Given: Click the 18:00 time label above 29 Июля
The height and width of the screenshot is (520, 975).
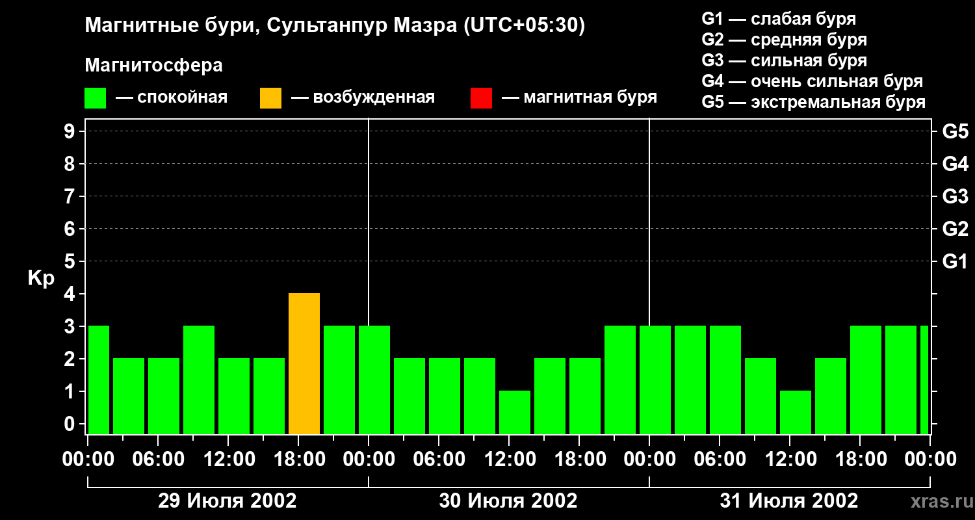Looking at the screenshot, I should point(298,460).
